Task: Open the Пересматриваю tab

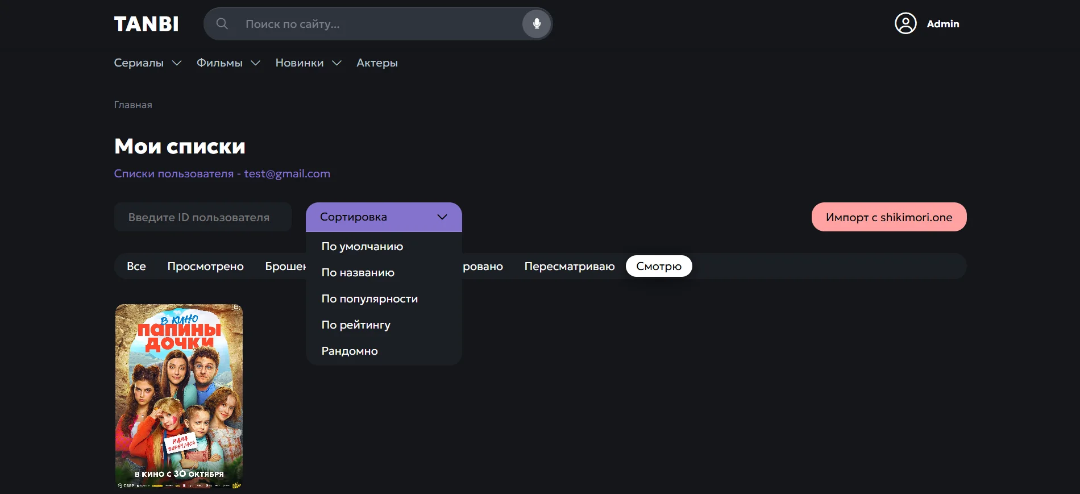Action: 569,267
